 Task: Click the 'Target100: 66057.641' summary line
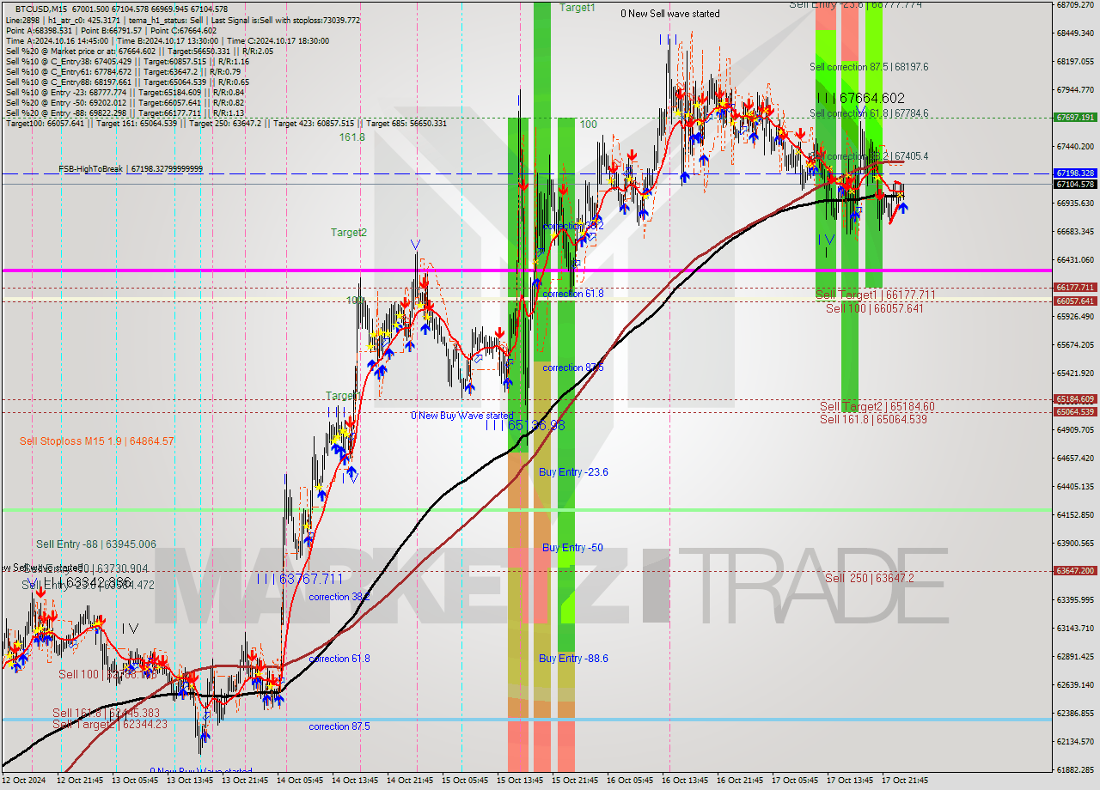tap(226, 123)
